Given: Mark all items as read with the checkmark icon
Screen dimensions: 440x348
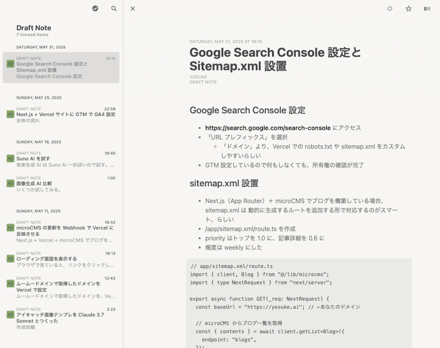Looking at the screenshot, I should point(95,8).
